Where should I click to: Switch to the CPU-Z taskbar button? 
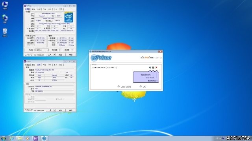36,138
